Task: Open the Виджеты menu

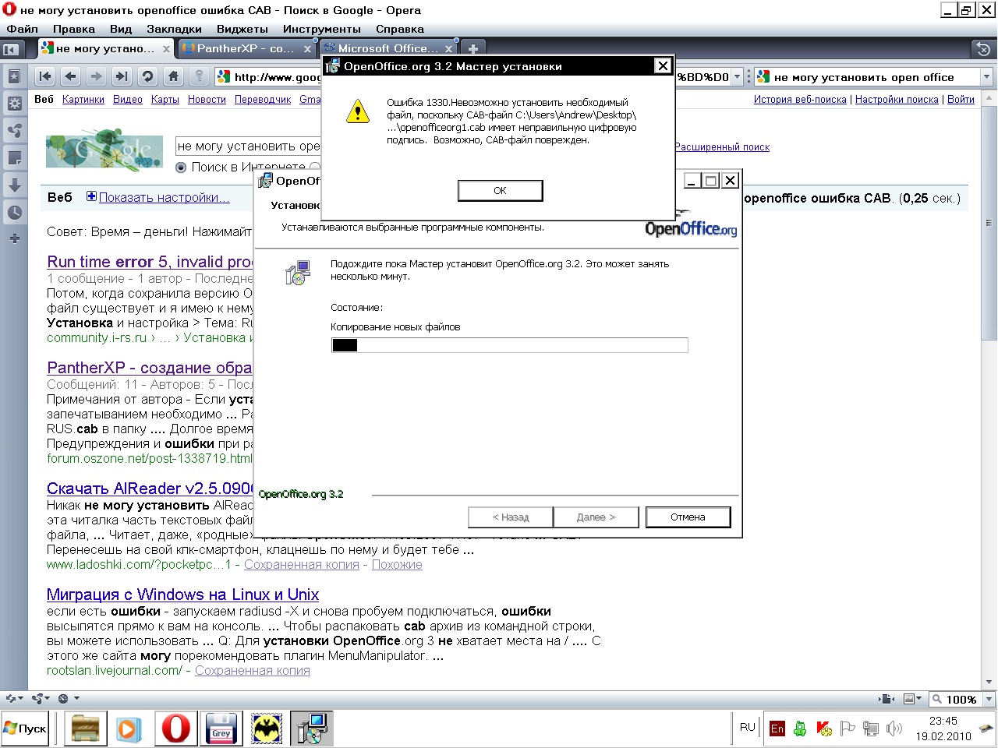Action: [242, 29]
